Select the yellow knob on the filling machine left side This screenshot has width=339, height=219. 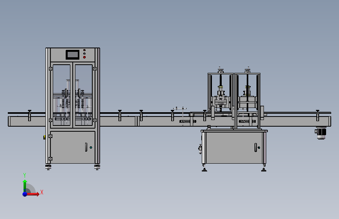[44, 137]
